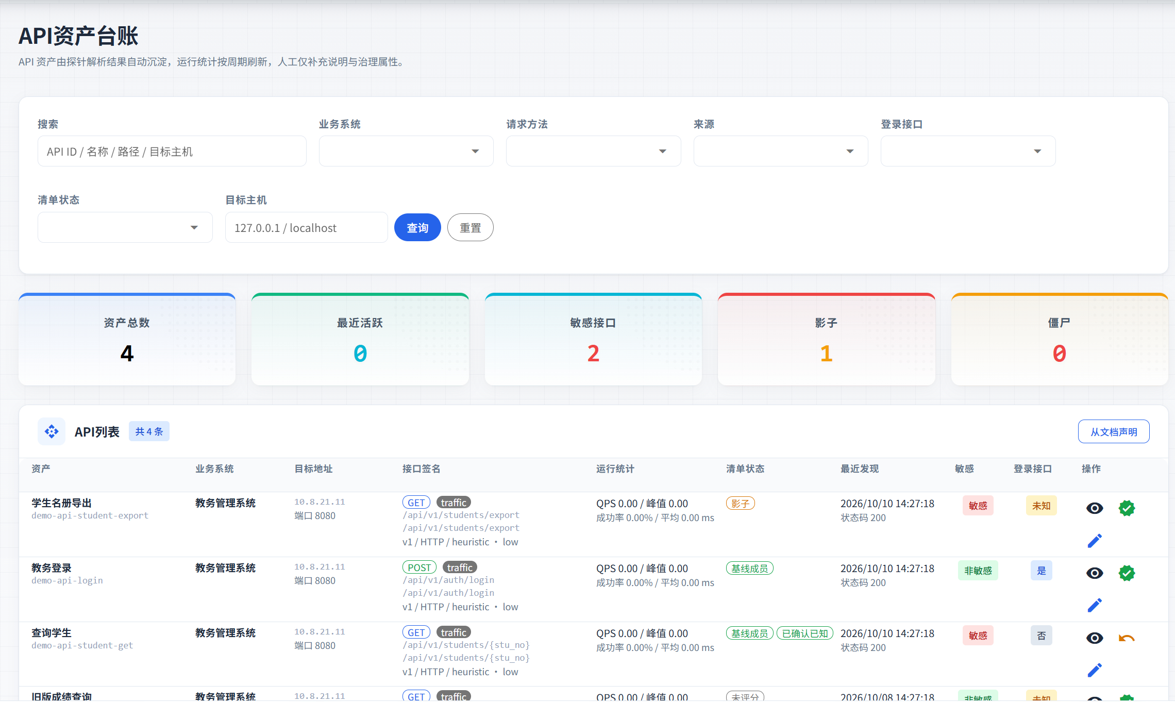Edit 查询学生 with pencil icon

click(x=1095, y=670)
